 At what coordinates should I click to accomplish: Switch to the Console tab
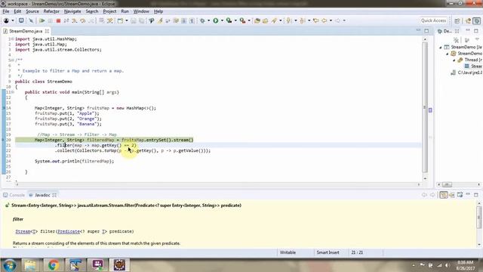click(14, 195)
